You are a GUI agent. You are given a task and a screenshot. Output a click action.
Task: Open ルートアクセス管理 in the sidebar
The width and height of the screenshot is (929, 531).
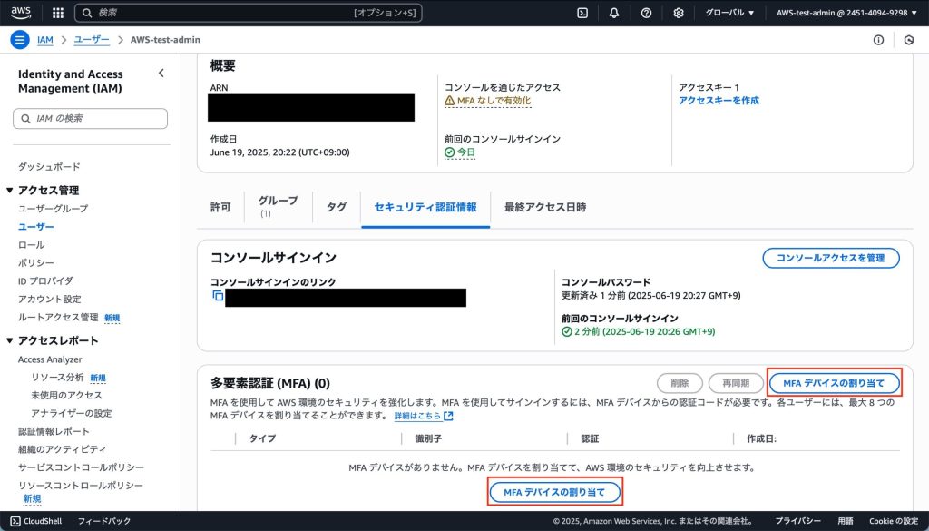tap(58, 317)
